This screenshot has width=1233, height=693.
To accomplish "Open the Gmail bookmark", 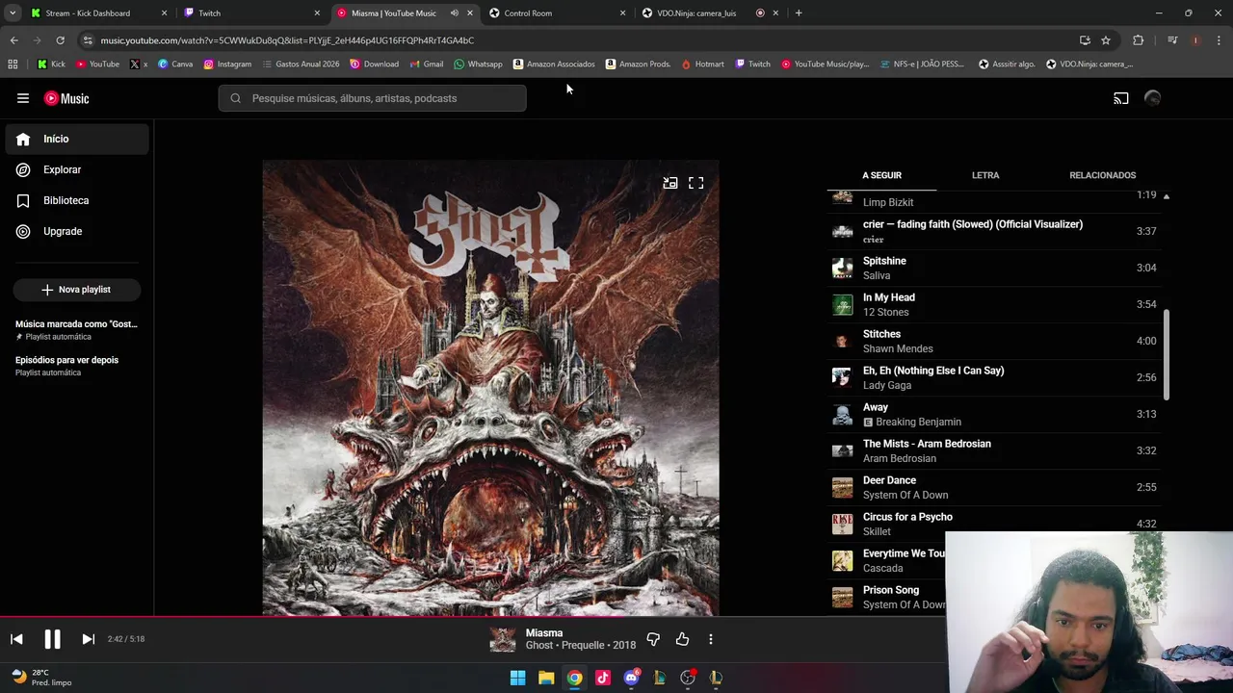I will [427, 64].
